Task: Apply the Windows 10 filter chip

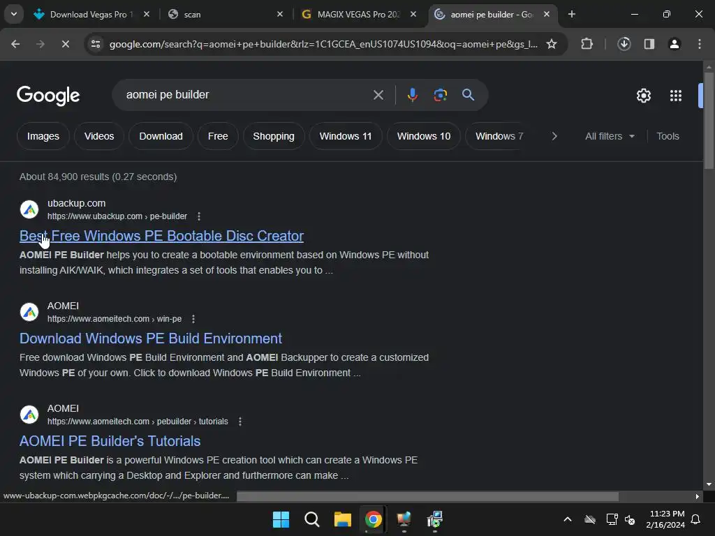Action: pos(423,136)
